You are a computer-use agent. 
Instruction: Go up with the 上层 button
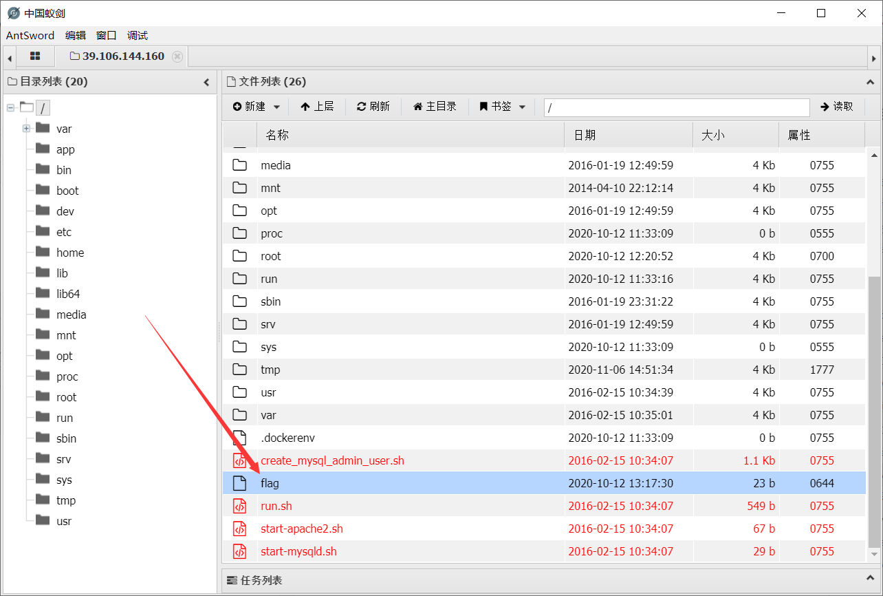coord(317,107)
